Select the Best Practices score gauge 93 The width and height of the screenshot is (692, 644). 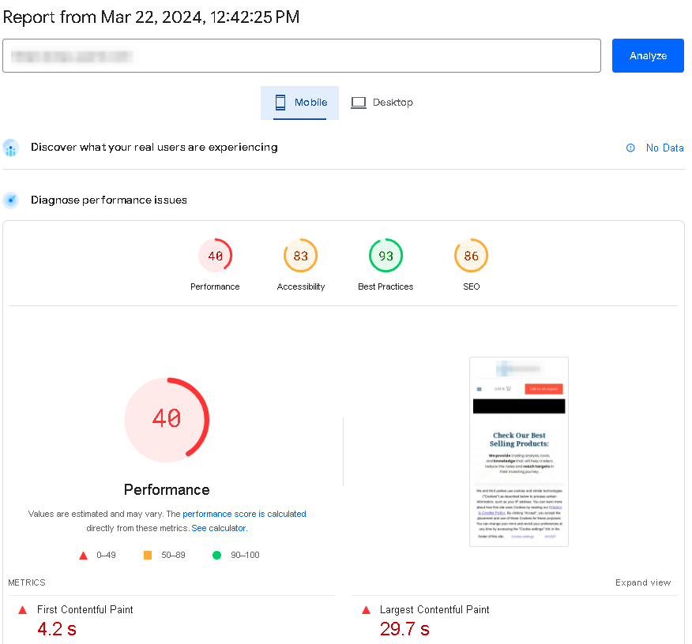tap(385, 256)
